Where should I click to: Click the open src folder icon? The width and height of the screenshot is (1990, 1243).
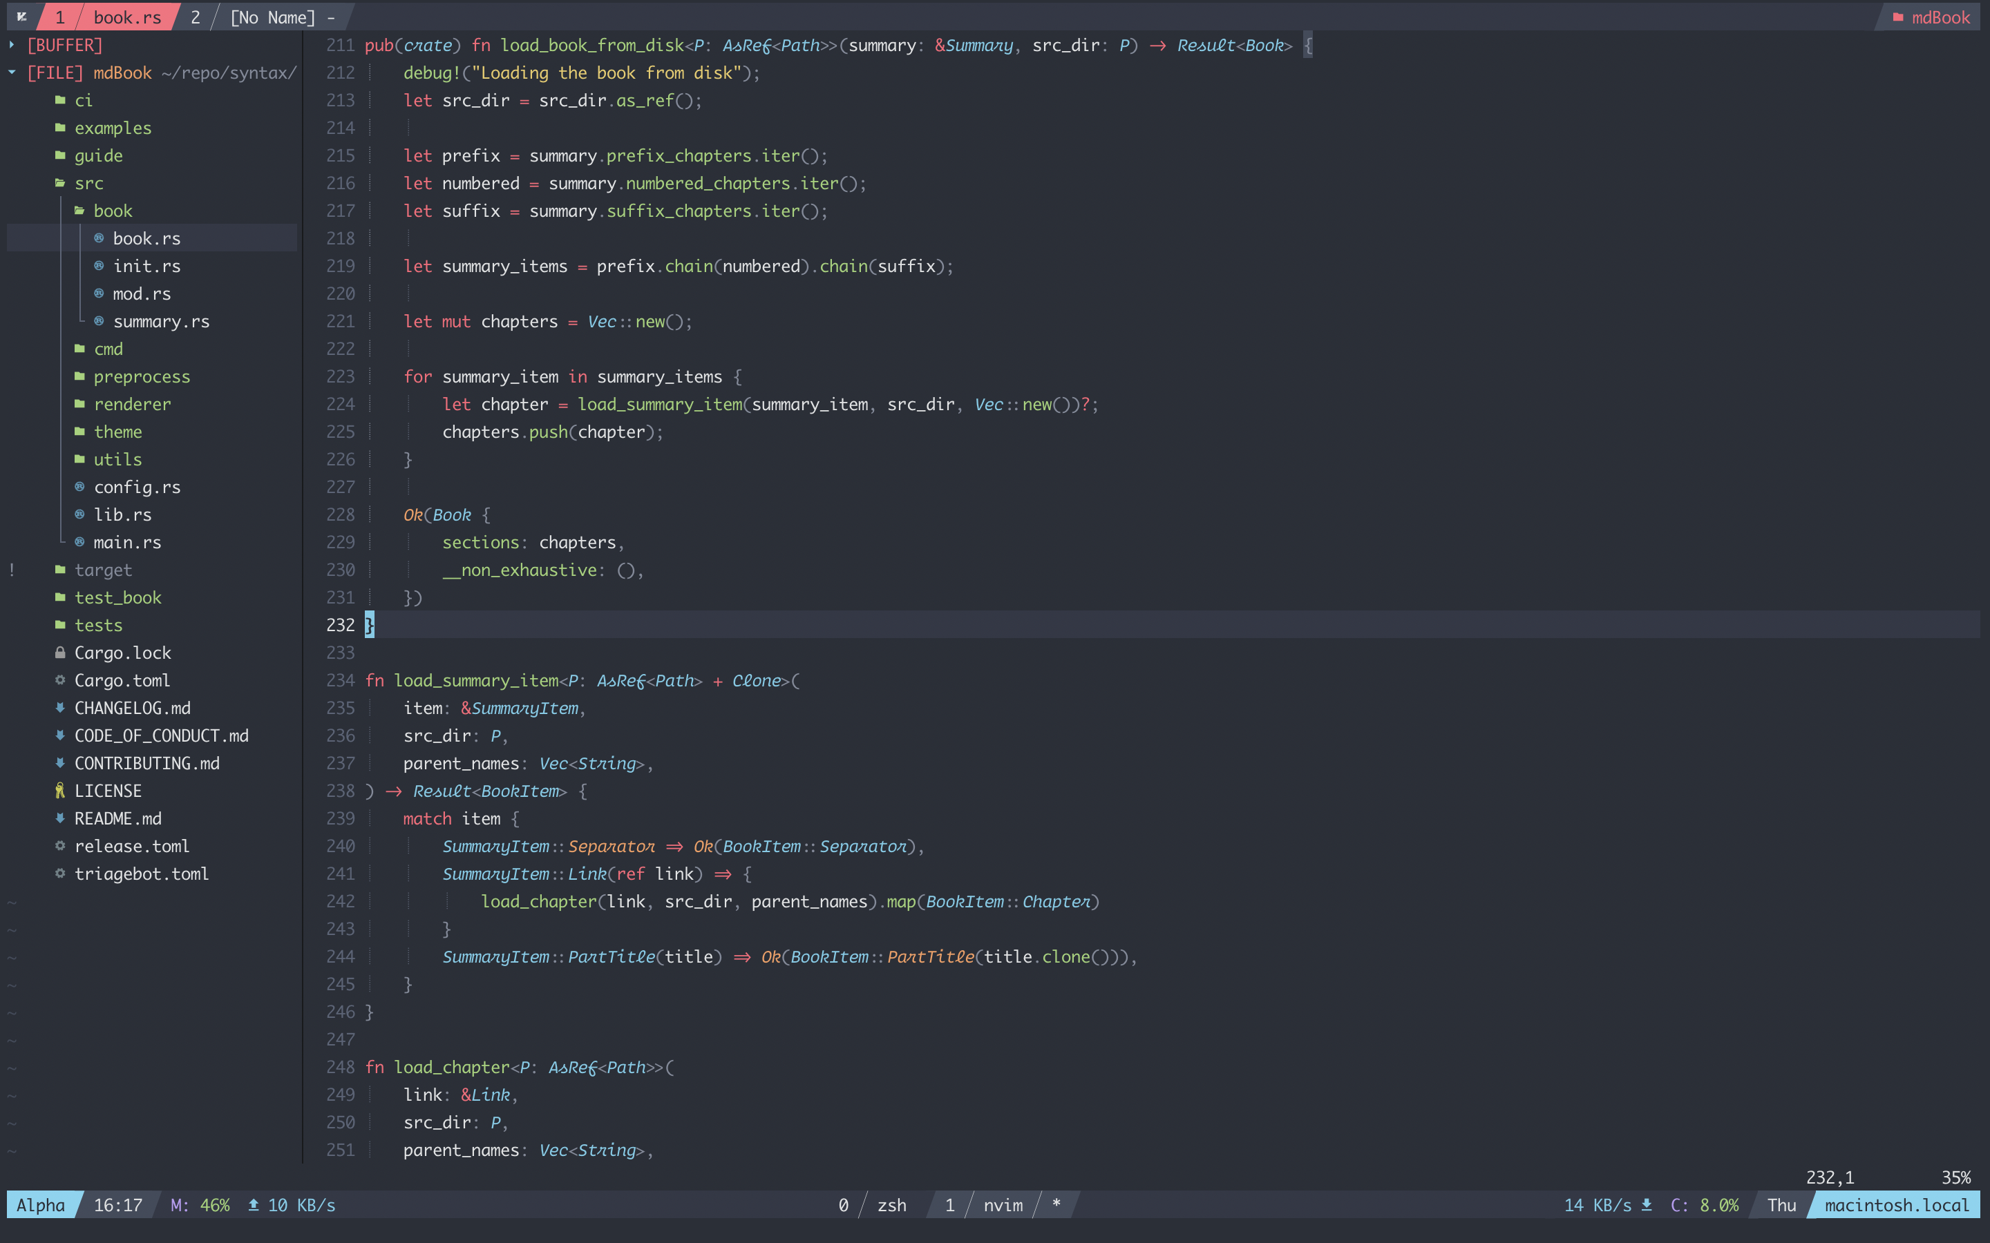coord(60,182)
